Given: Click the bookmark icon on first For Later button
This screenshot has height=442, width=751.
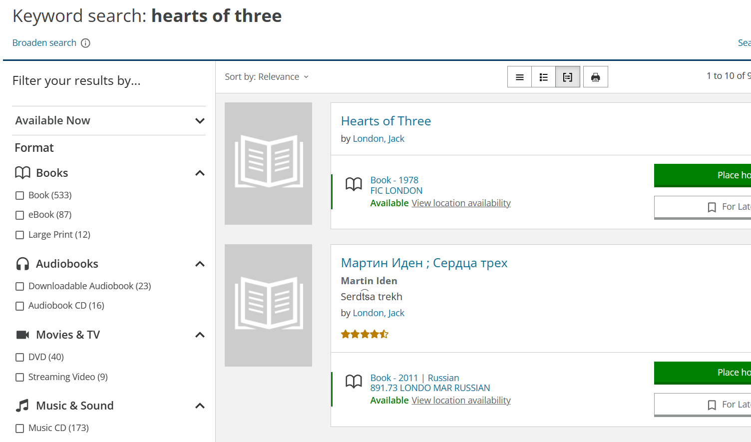Looking at the screenshot, I should (712, 207).
